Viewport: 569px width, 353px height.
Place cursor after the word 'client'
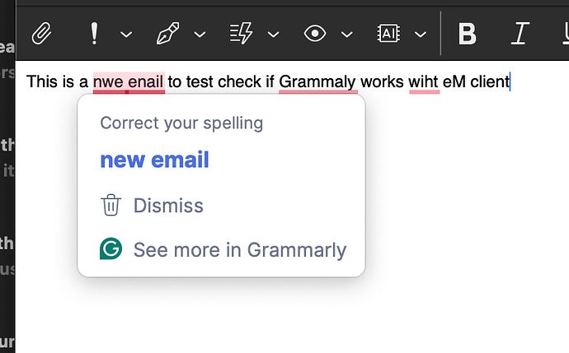pos(510,81)
